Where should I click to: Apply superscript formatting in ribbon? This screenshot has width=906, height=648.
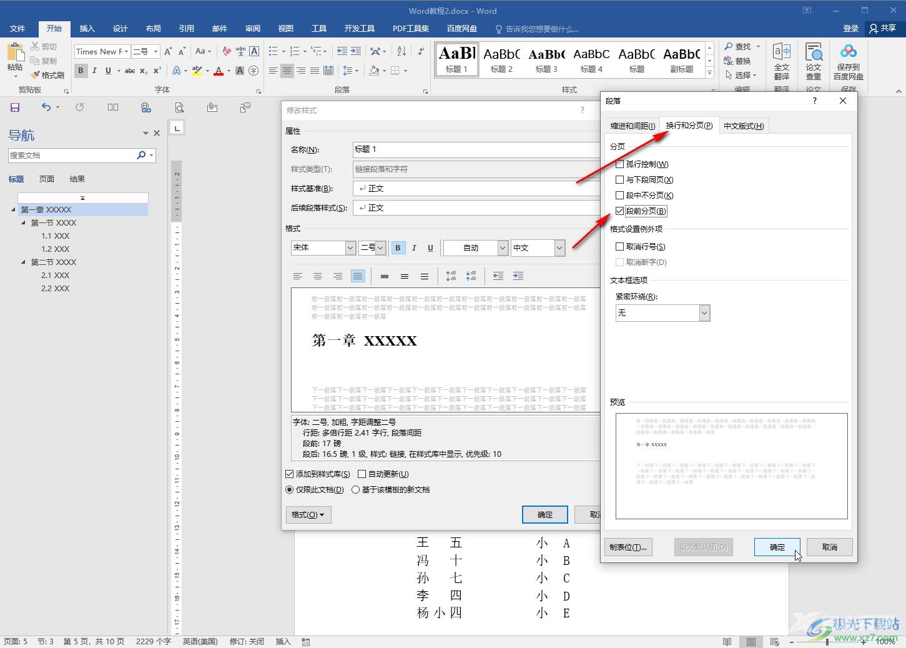(x=157, y=71)
